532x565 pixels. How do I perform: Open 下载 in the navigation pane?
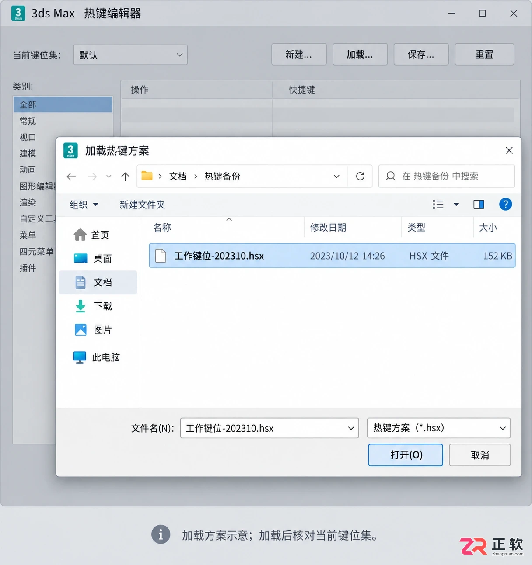point(98,306)
